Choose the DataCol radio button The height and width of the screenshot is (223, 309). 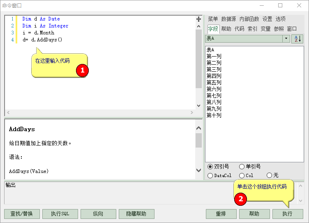point(210,175)
